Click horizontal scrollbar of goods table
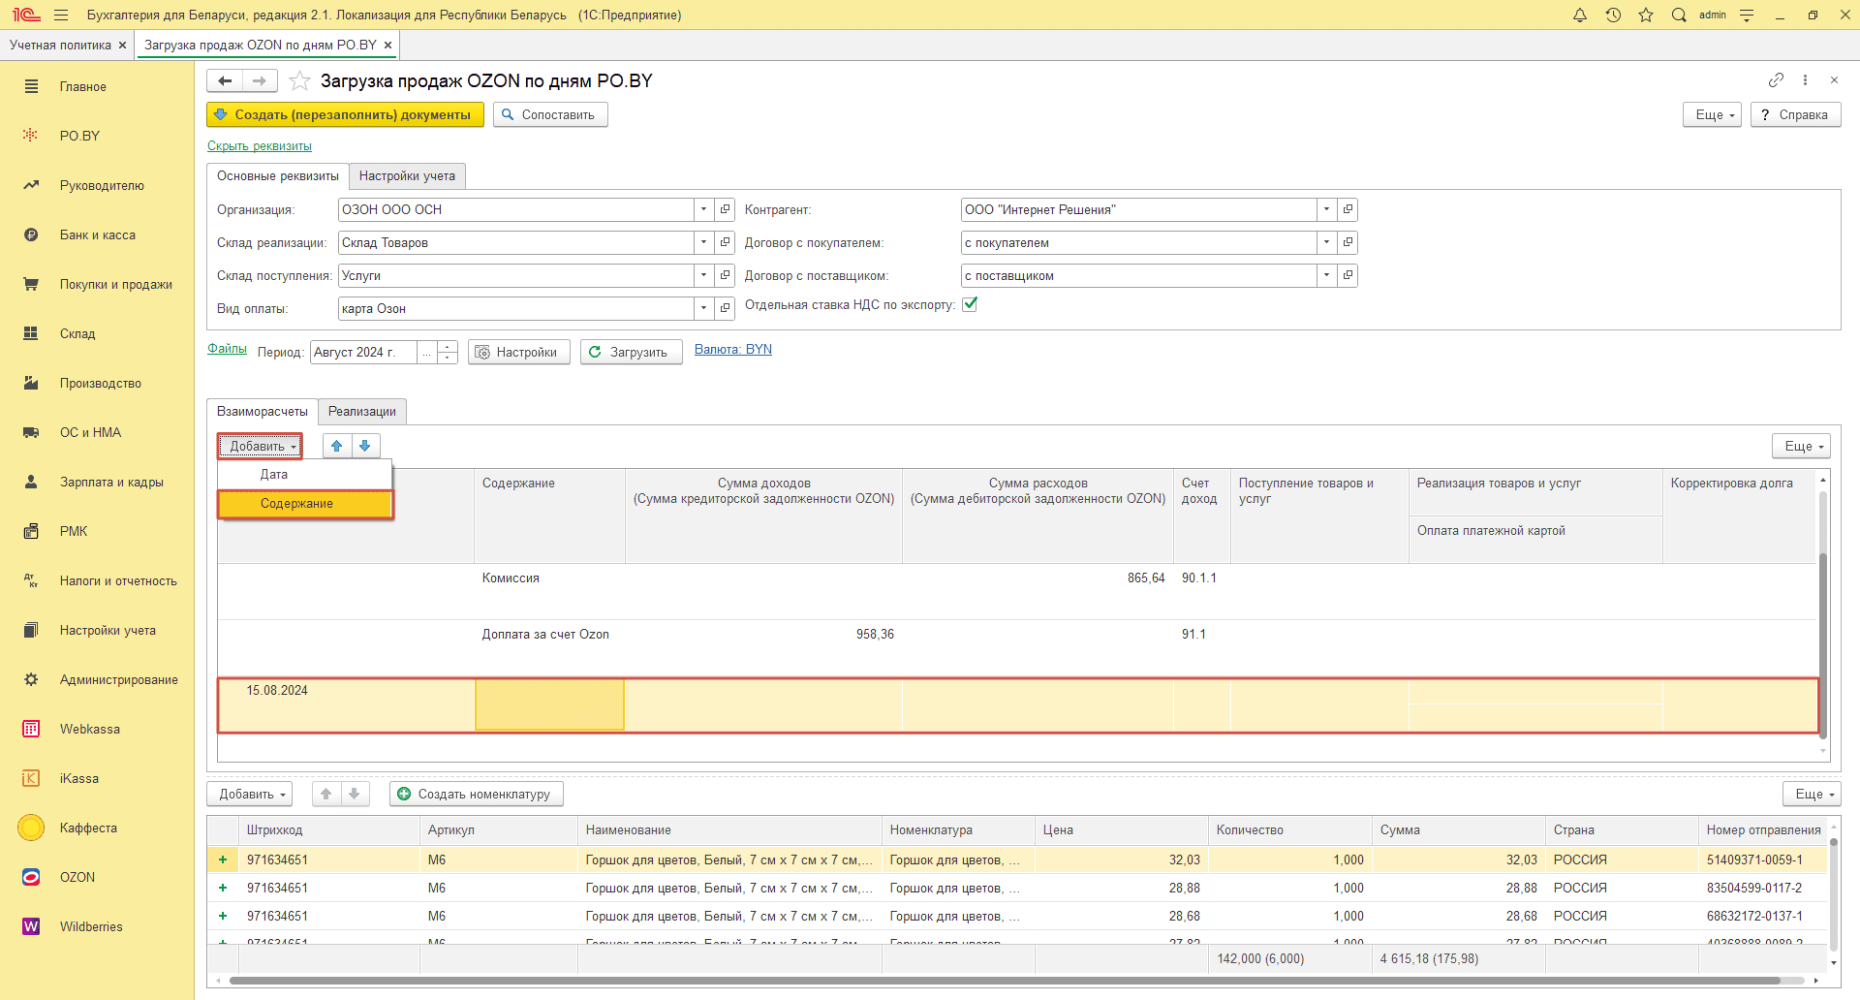 pyautogui.click(x=1003, y=981)
